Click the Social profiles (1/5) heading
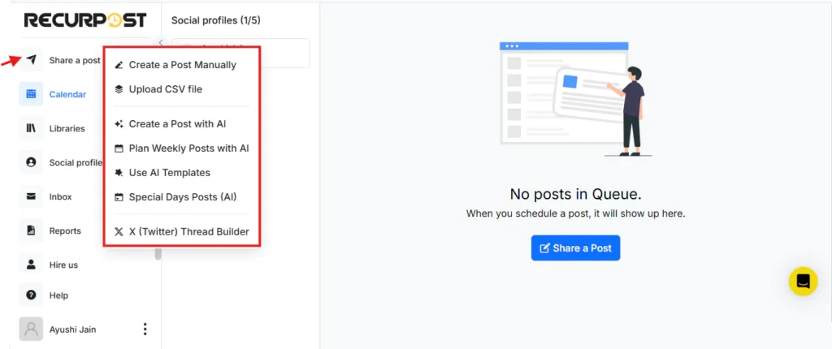The height and width of the screenshot is (349, 832). pos(216,20)
